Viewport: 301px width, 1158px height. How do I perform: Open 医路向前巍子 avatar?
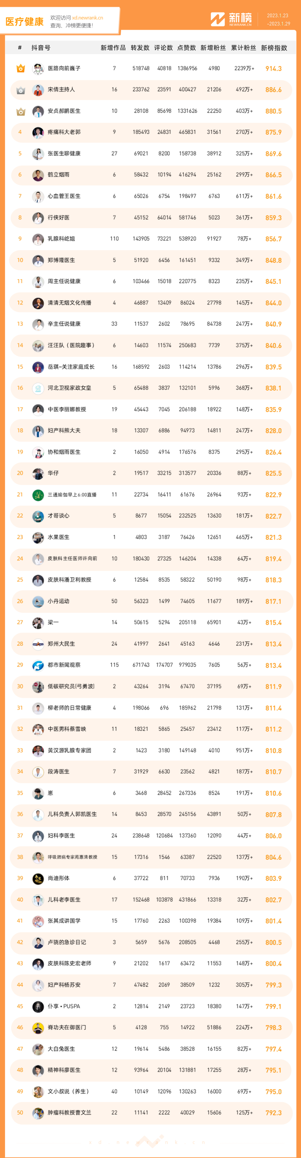[x=38, y=69]
